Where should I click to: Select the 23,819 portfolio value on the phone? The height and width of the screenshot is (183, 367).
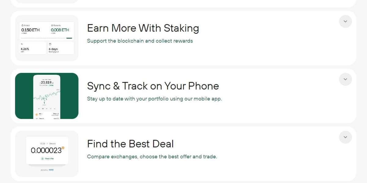click(x=47, y=82)
